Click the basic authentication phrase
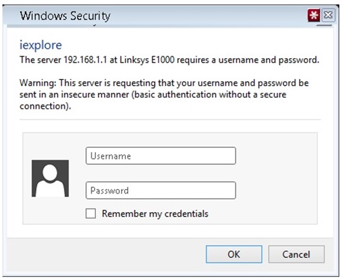343x280 pixels. pyautogui.click(x=187, y=95)
